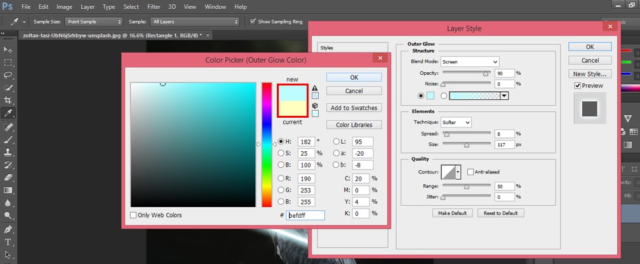Open the File menu
This screenshot has height=264, width=640.
[25, 7]
